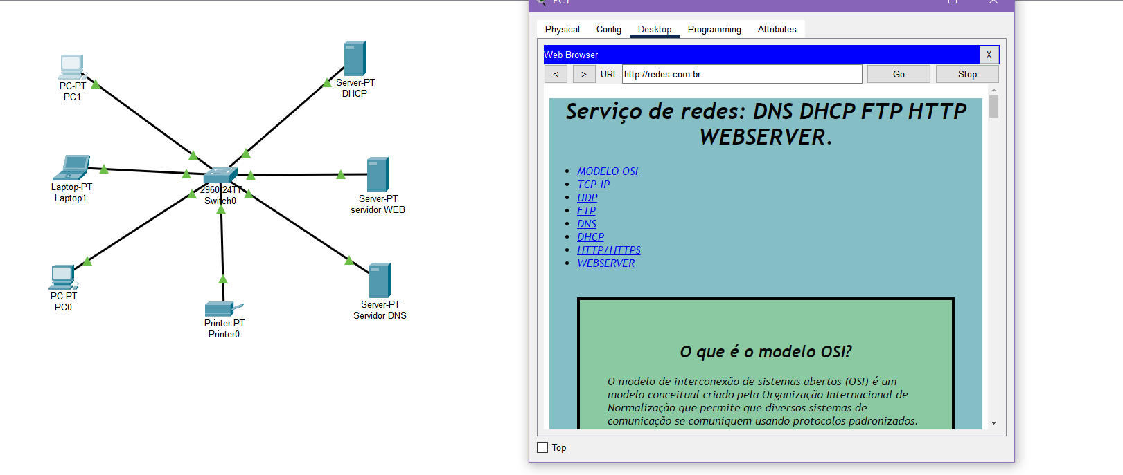Open the Attributes tab
This screenshot has height=475, width=1123.
tap(777, 29)
